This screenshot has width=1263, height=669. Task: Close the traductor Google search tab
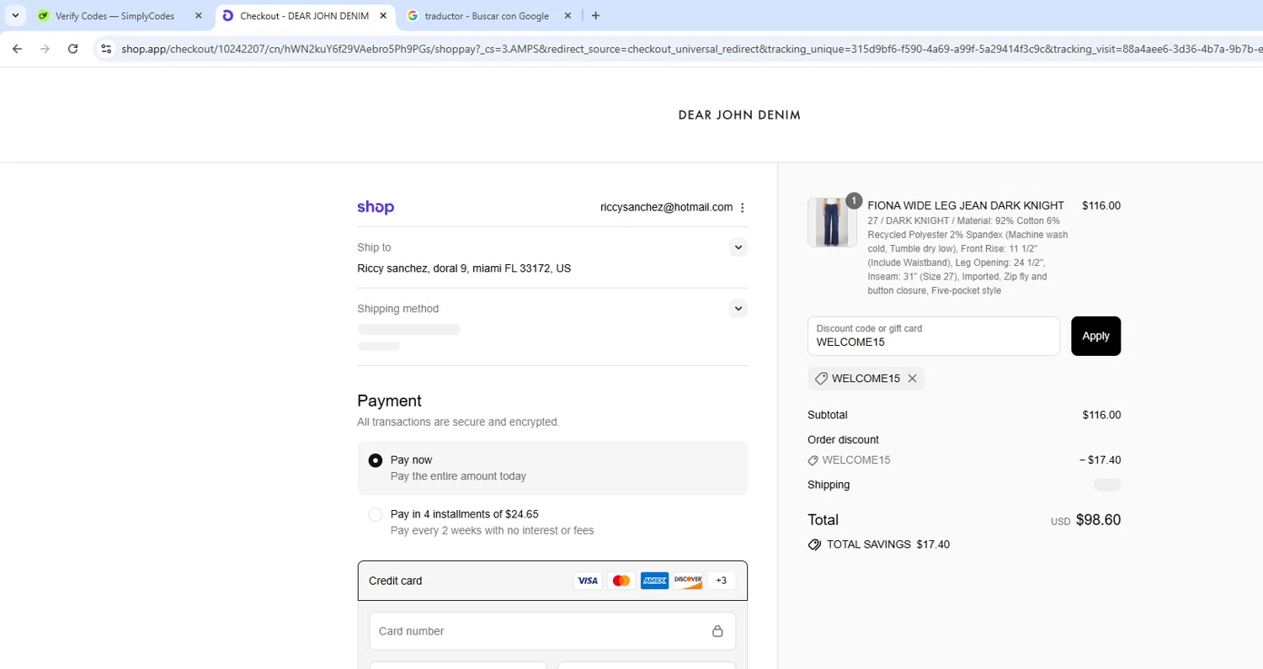point(568,16)
